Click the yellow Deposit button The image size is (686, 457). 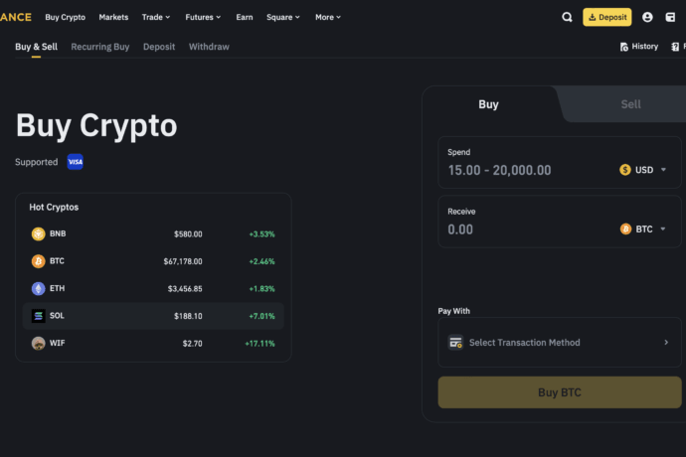(x=606, y=17)
